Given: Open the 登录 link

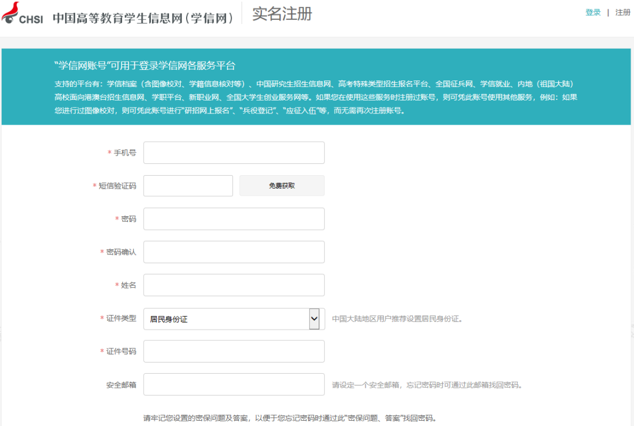Looking at the screenshot, I should coord(593,12).
